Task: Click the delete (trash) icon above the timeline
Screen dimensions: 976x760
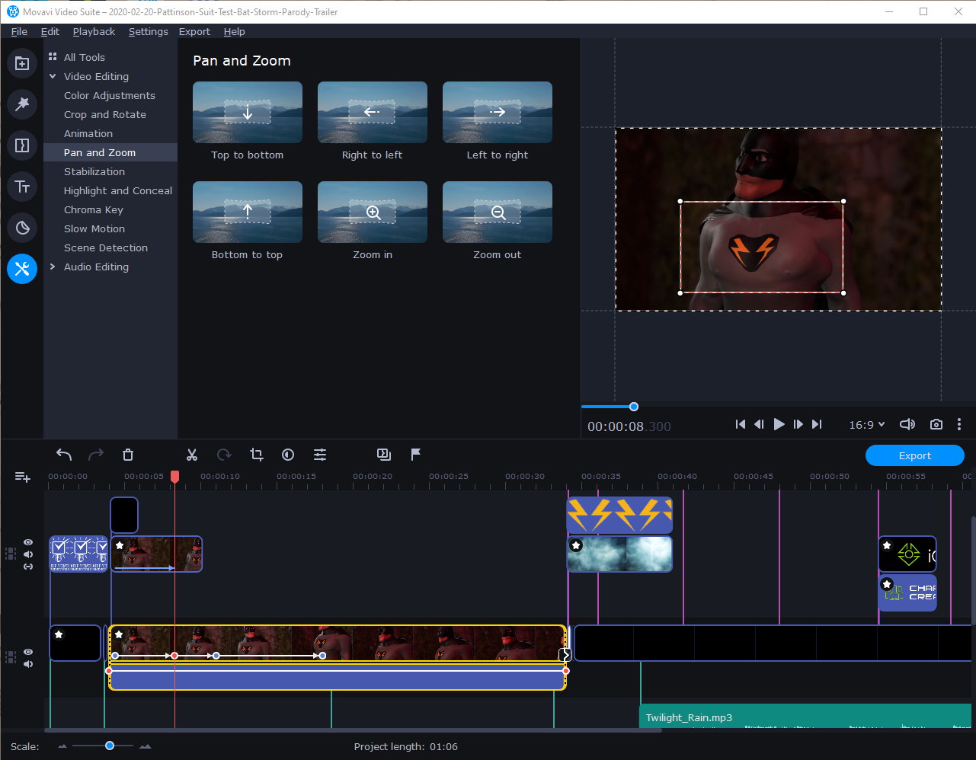Action: click(x=128, y=455)
